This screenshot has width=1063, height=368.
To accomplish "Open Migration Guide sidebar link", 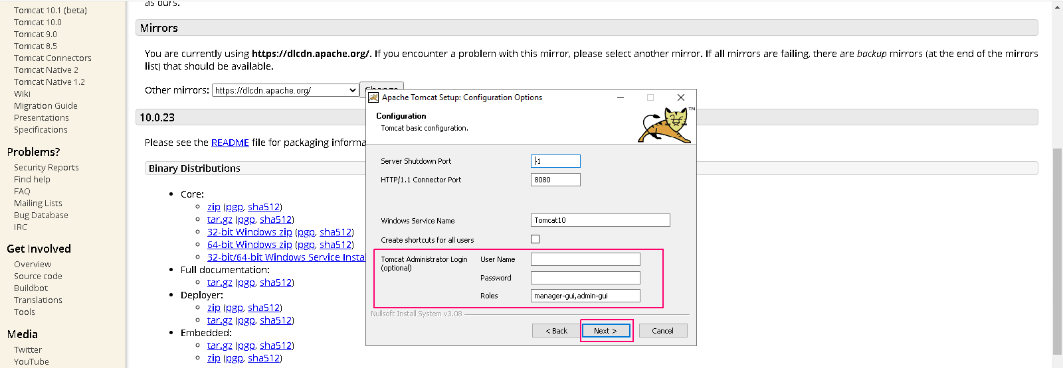I will tap(46, 106).
